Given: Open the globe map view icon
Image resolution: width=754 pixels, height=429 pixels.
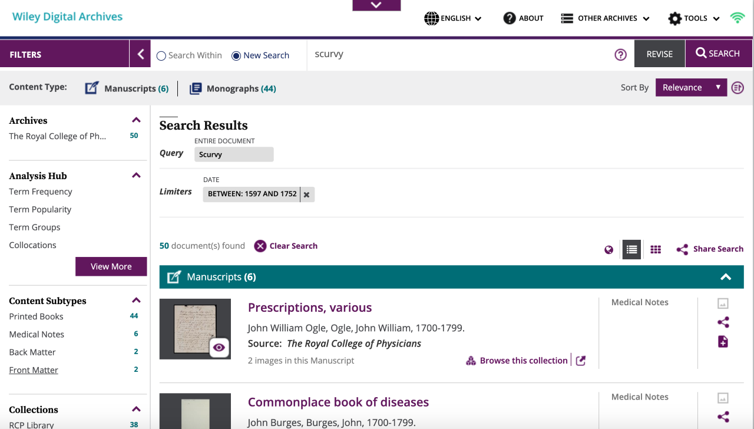Looking at the screenshot, I should tap(609, 250).
